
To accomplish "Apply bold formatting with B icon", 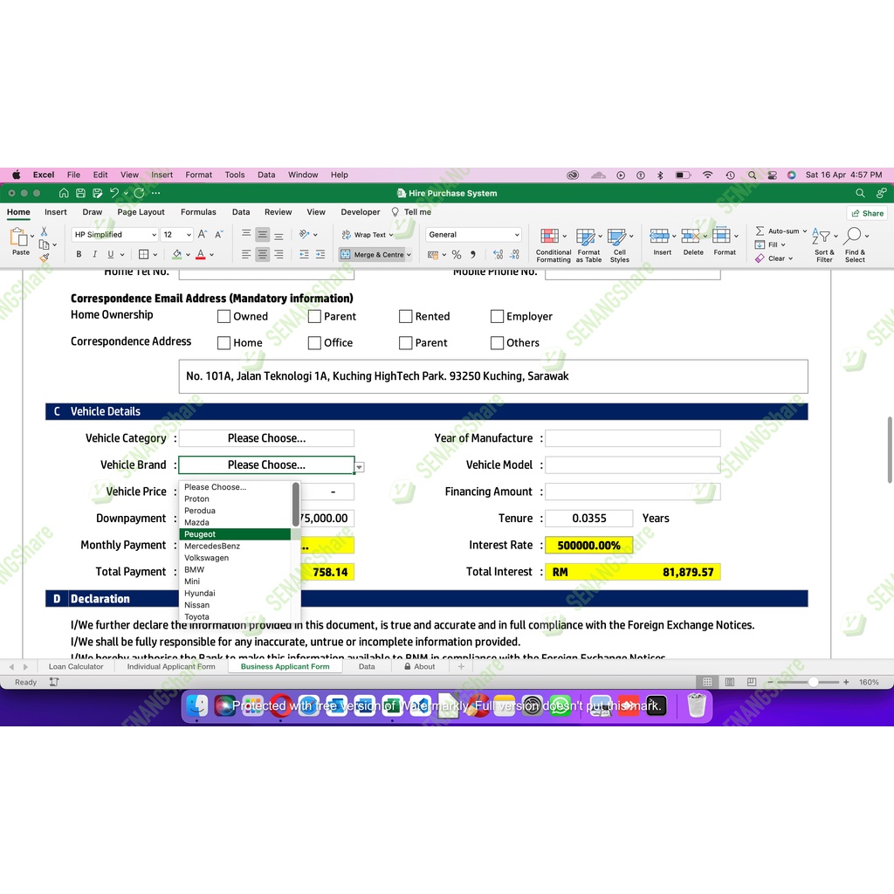I will (x=79, y=255).
